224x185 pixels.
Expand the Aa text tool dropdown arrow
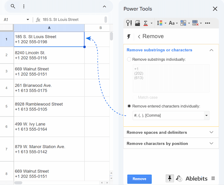tap(177, 23)
